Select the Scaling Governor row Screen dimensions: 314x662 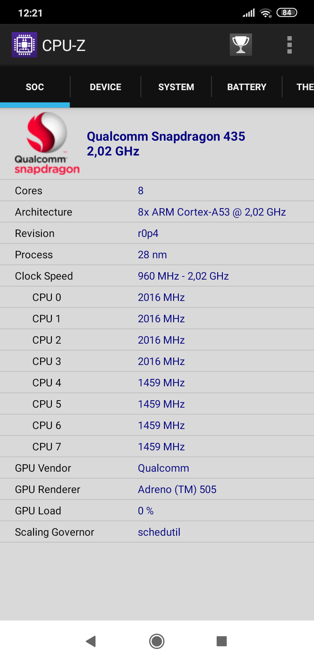pyautogui.click(x=157, y=532)
